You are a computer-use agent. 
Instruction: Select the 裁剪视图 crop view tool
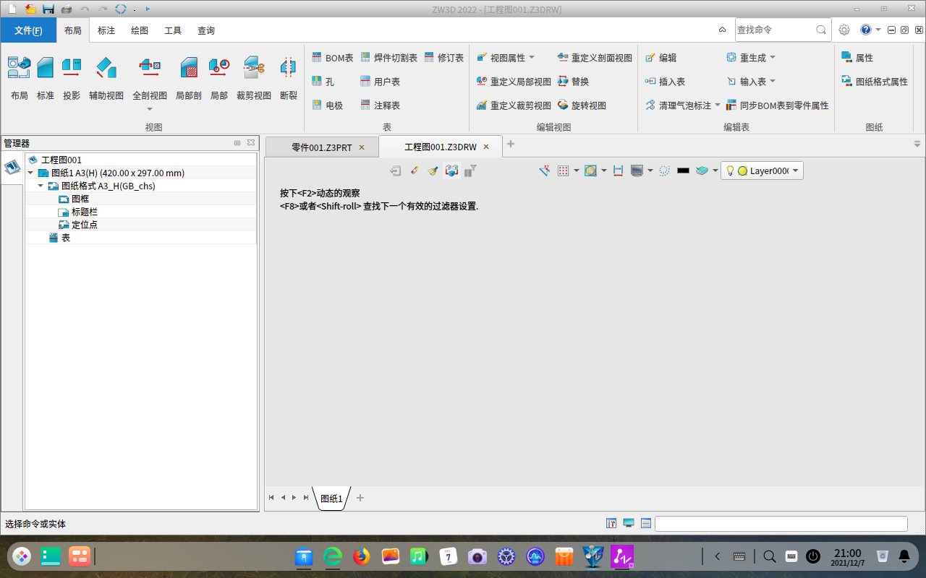coord(254,76)
